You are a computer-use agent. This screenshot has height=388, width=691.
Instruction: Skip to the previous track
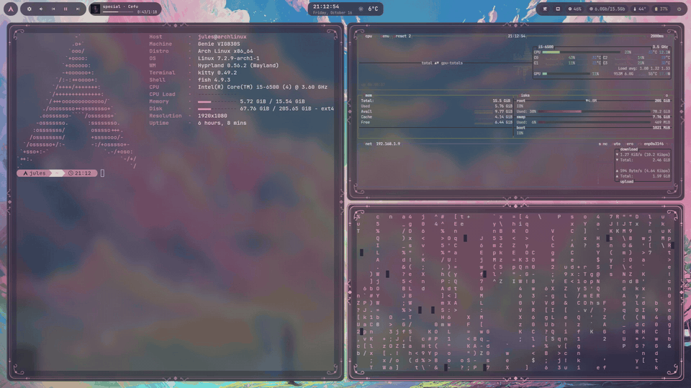[x=53, y=9]
